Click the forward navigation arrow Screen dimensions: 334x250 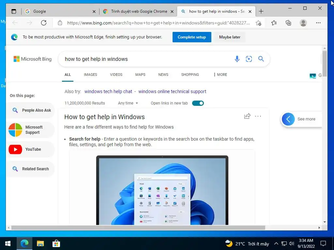(29, 23)
